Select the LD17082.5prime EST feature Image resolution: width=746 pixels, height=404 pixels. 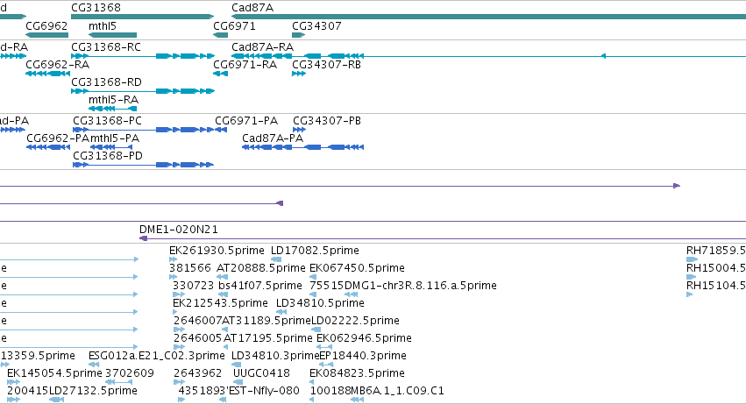pos(276,259)
